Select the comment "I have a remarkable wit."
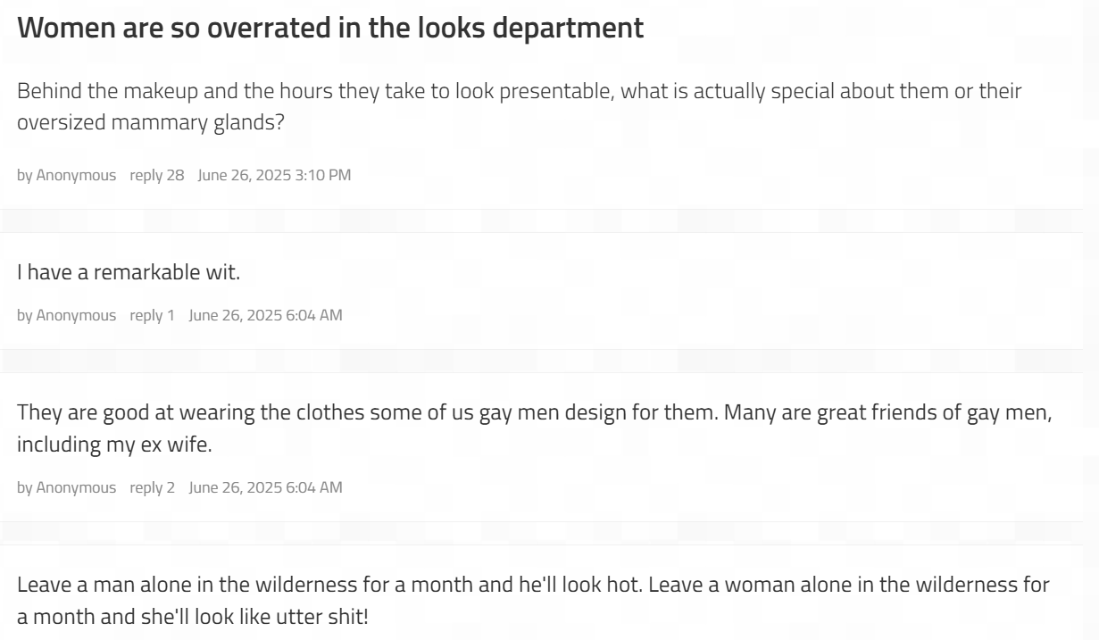1099x640 pixels. point(129,272)
